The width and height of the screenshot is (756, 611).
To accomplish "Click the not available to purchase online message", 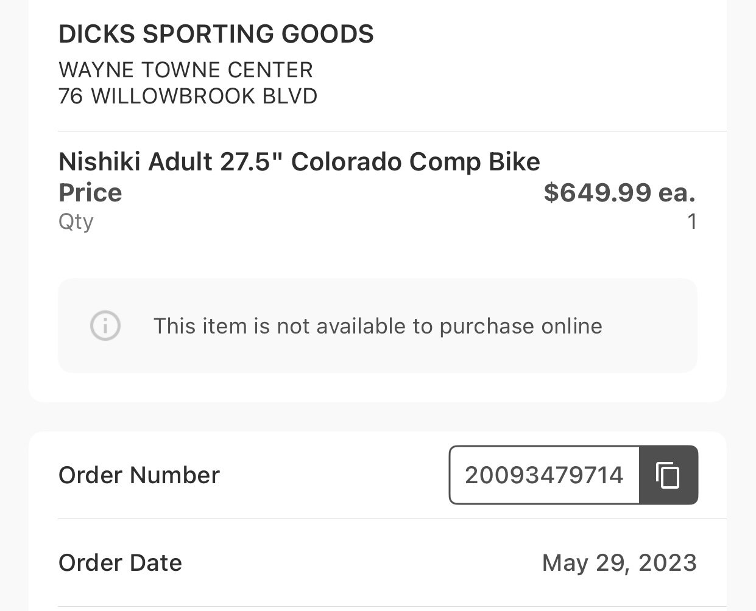I will click(378, 326).
